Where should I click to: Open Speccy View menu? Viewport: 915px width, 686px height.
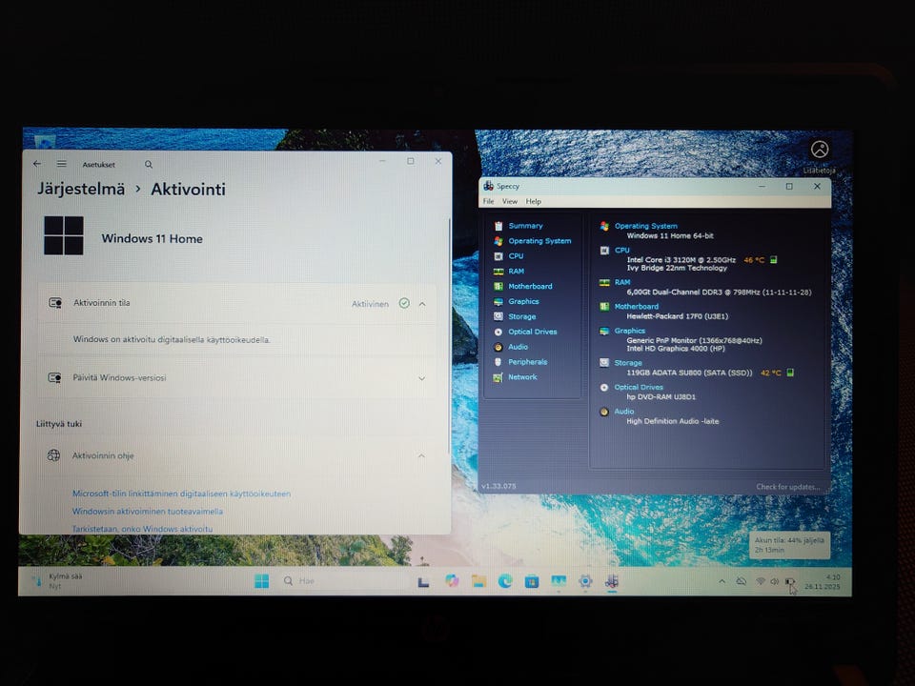pyautogui.click(x=510, y=201)
